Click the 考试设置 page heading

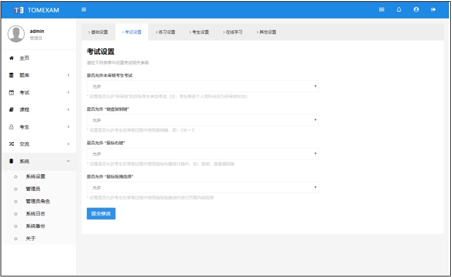(x=101, y=51)
